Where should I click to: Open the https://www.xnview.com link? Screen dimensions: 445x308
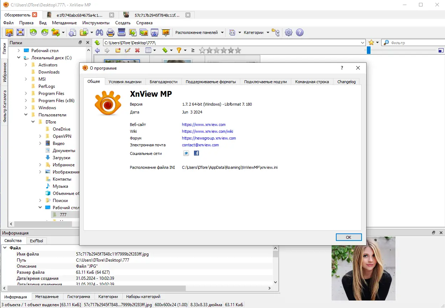[204, 125]
